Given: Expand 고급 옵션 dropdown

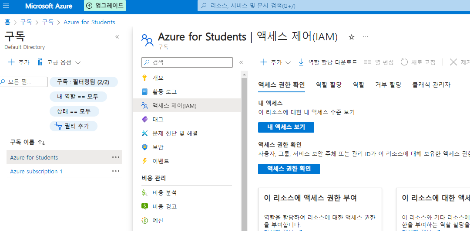Looking at the screenshot, I should coord(59,62).
